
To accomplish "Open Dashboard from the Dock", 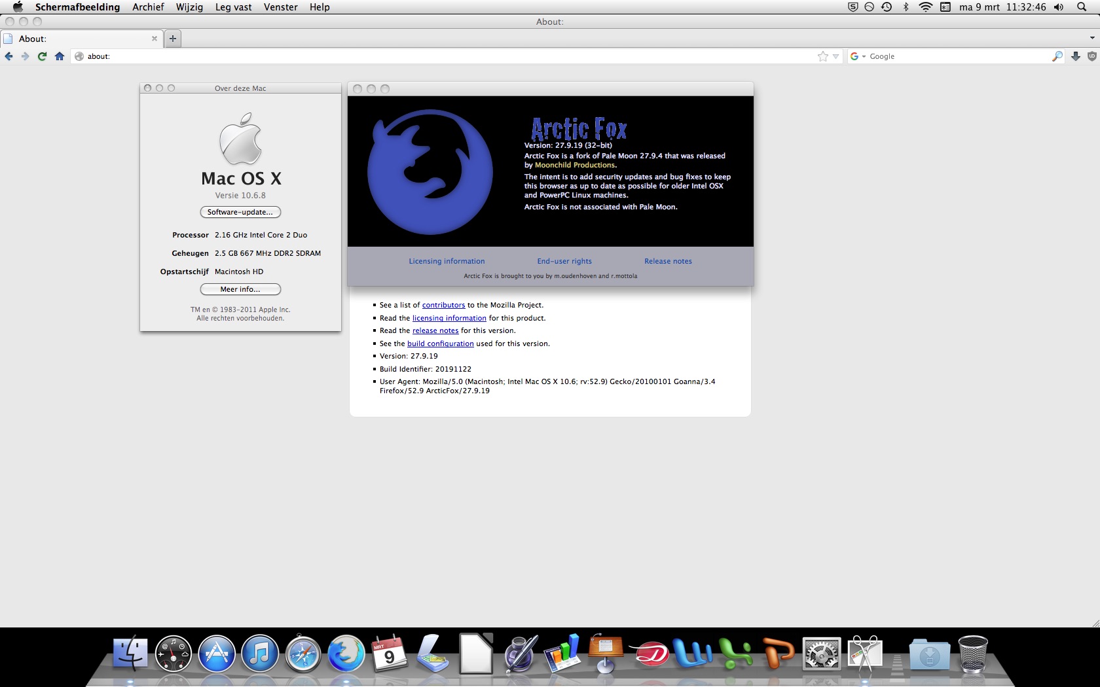I will (174, 654).
